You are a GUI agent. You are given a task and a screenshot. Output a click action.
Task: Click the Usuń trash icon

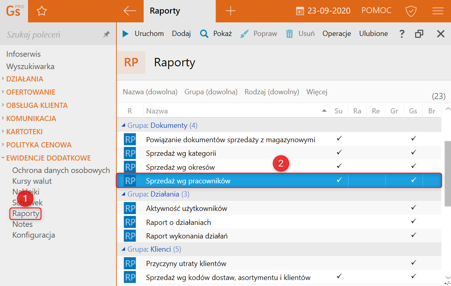click(289, 34)
